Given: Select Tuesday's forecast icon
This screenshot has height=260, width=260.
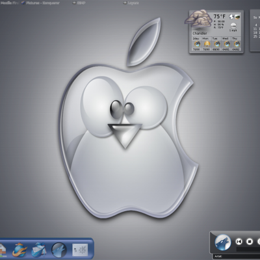Looking at the screenshot, I should point(216,44).
